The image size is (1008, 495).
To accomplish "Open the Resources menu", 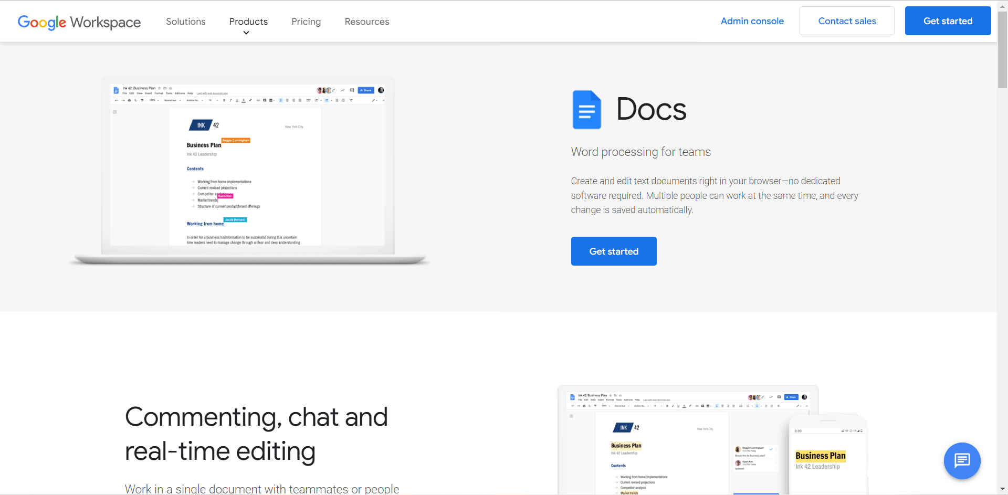I will [367, 22].
